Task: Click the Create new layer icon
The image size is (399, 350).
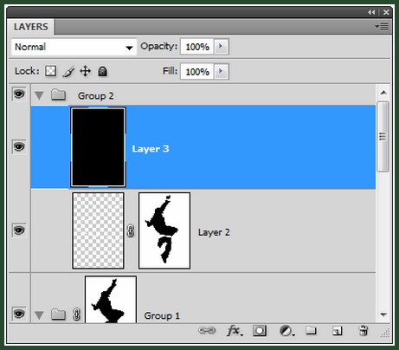Action: (x=337, y=331)
